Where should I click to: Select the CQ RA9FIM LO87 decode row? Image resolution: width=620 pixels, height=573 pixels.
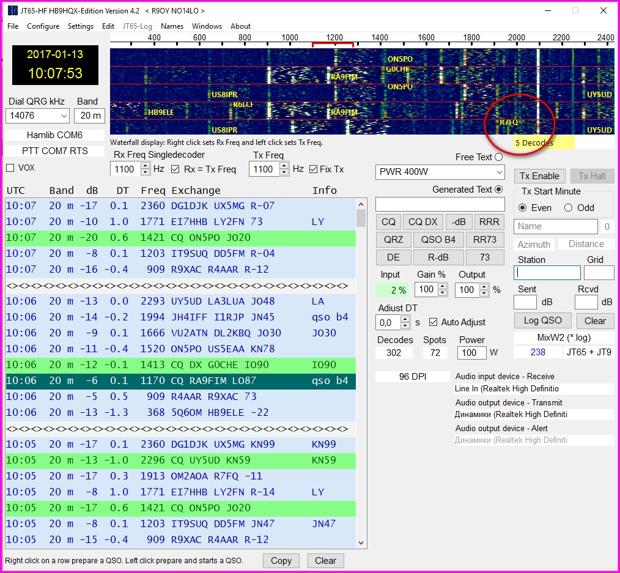click(x=180, y=381)
